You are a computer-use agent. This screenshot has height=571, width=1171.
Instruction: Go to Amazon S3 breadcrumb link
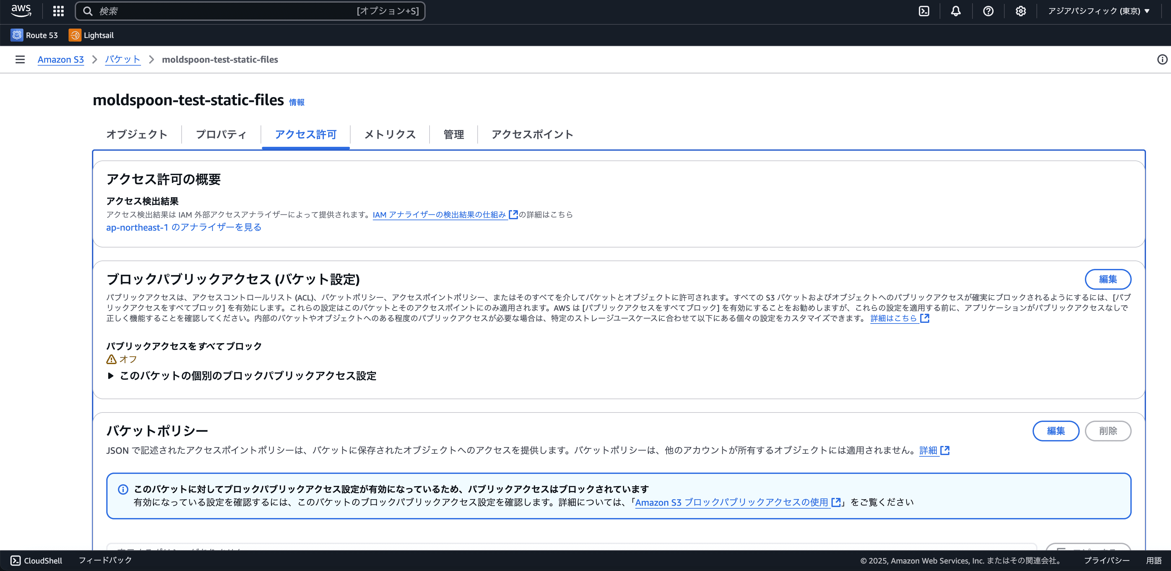[61, 59]
